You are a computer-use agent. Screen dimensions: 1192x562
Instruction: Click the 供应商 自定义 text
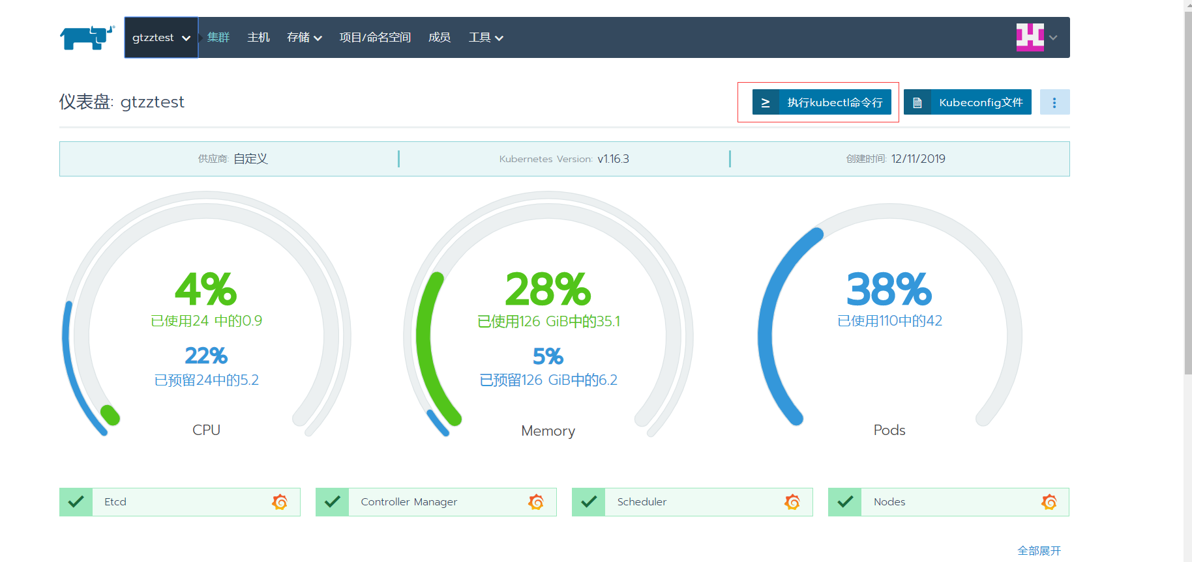coord(233,159)
